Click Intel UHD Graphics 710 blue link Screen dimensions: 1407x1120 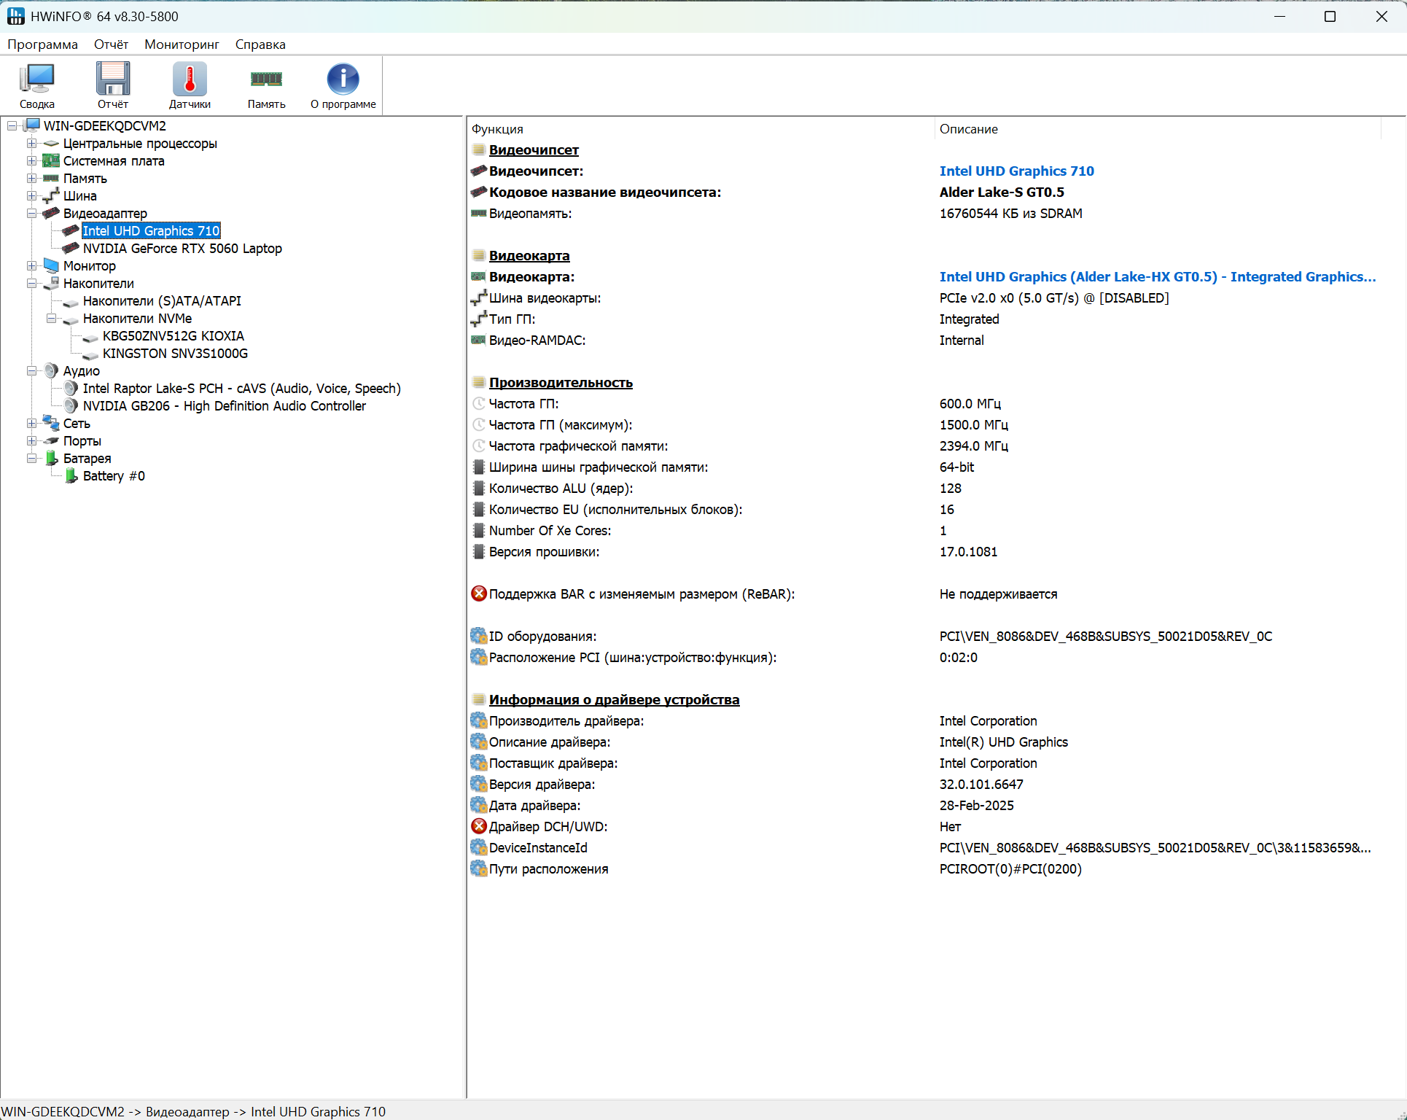tap(1016, 171)
